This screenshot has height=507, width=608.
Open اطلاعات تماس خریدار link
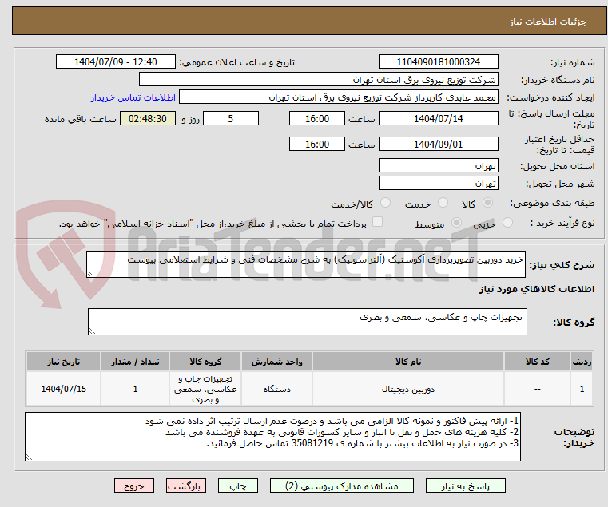tap(133, 97)
